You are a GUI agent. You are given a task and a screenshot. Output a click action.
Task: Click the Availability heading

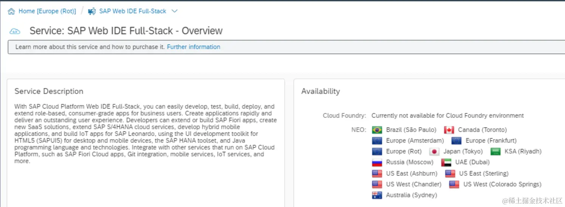[x=320, y=91]
